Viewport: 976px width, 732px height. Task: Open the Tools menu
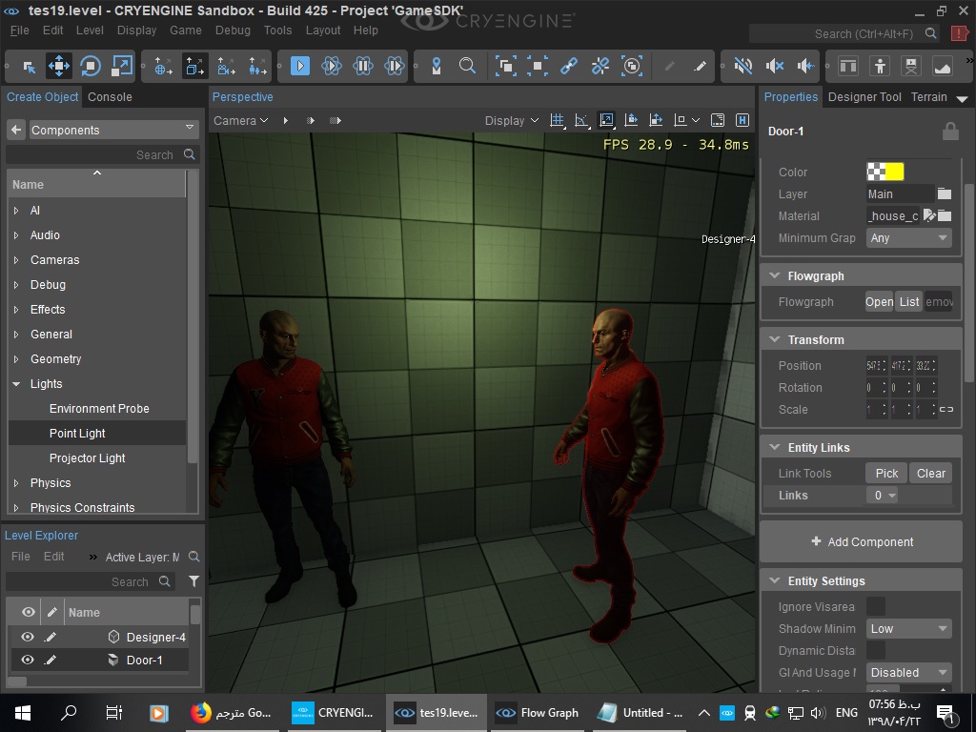pos(277,30)
